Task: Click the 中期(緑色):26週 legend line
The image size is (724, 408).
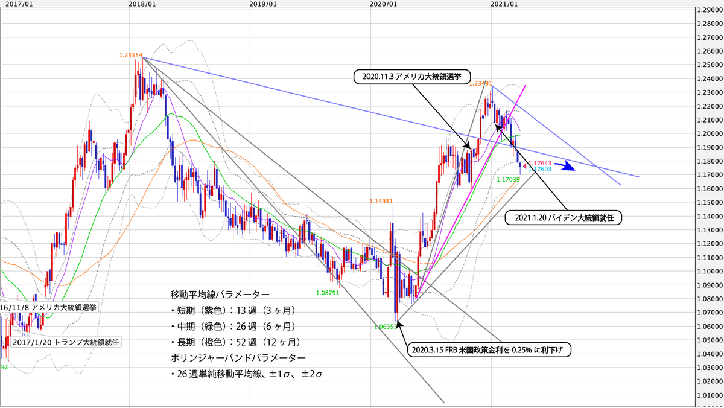Action: [232, 327]
